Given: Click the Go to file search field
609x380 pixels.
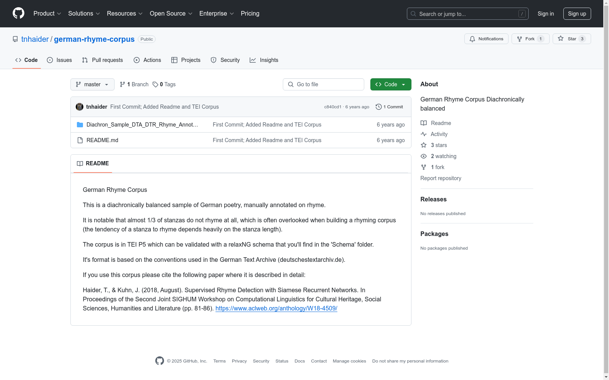Looking at the screenshot, I should [324, 84].
